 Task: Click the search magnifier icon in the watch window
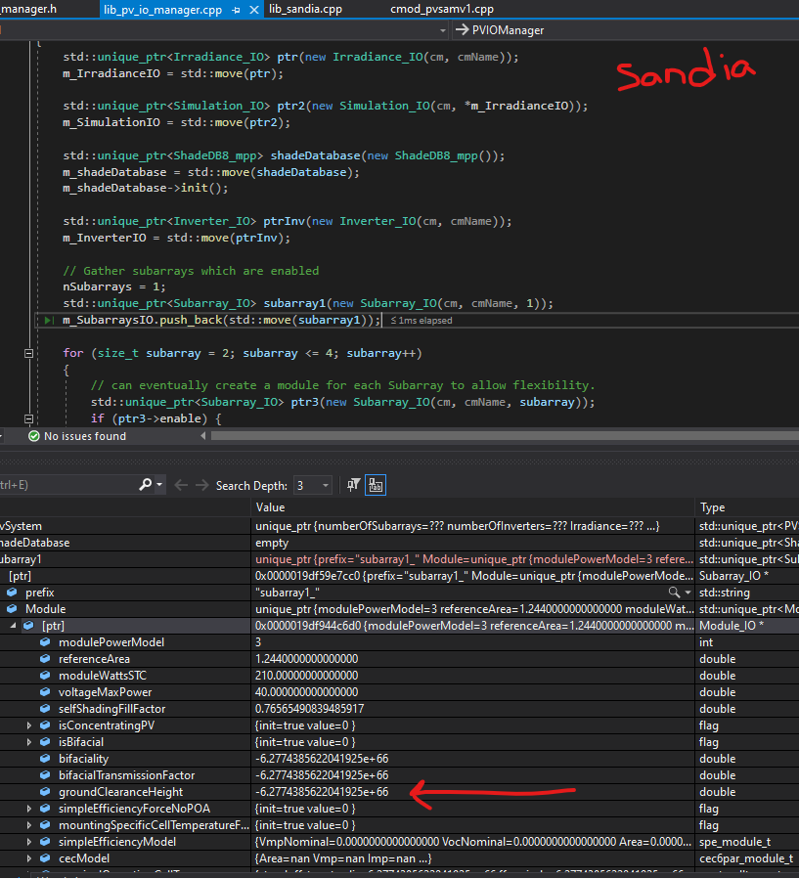point(144,484)
